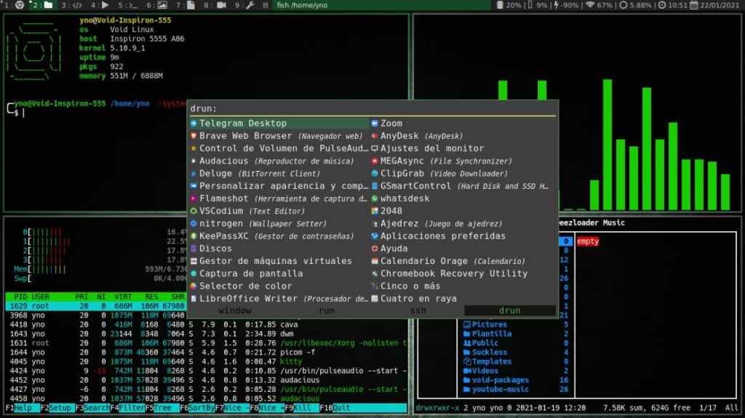
Task: Select the ssh mode tab
Action: coord(418,310)
